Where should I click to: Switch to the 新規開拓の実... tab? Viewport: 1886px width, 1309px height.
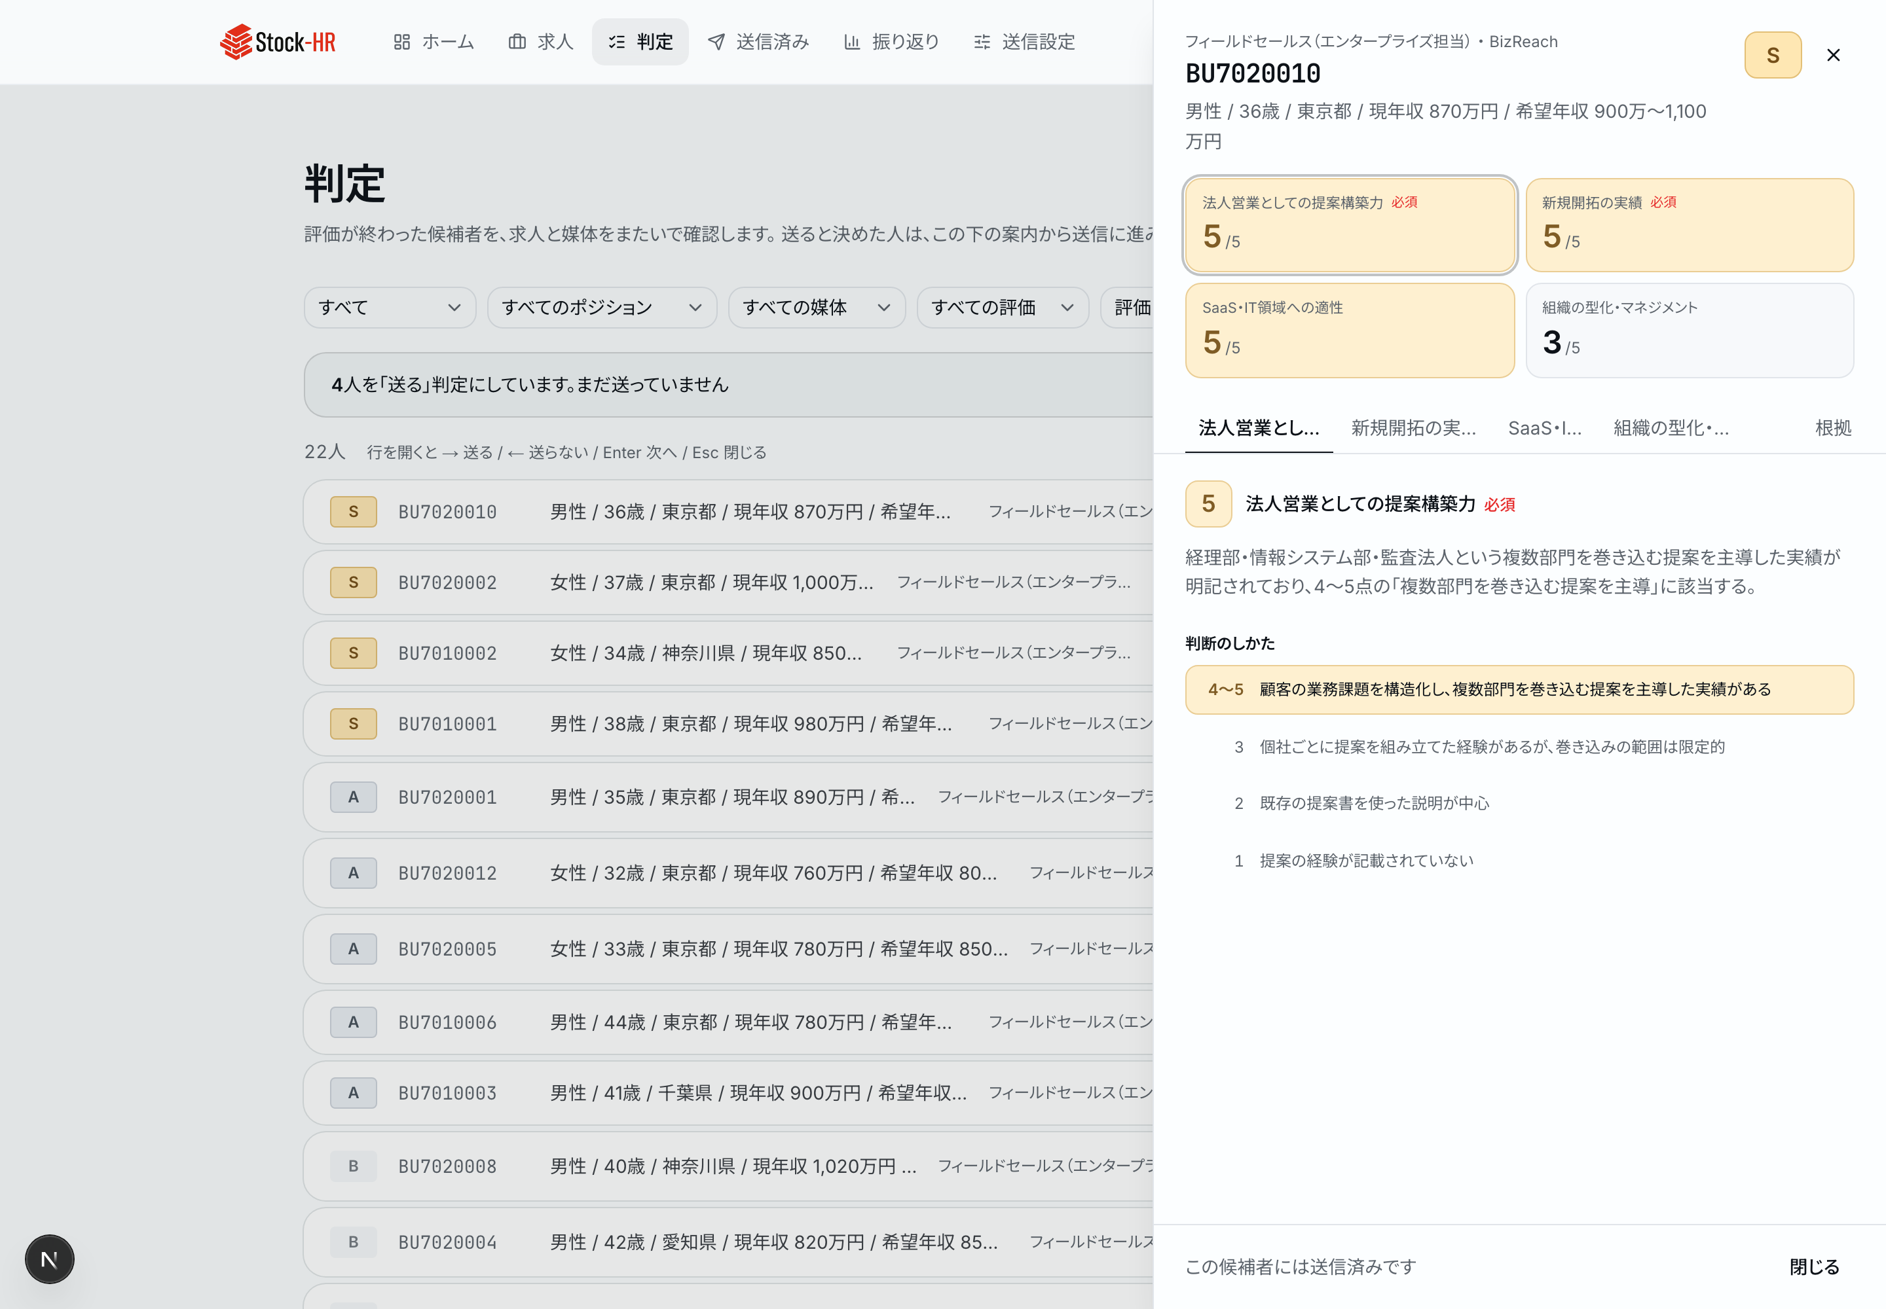tap(1413, 428)
